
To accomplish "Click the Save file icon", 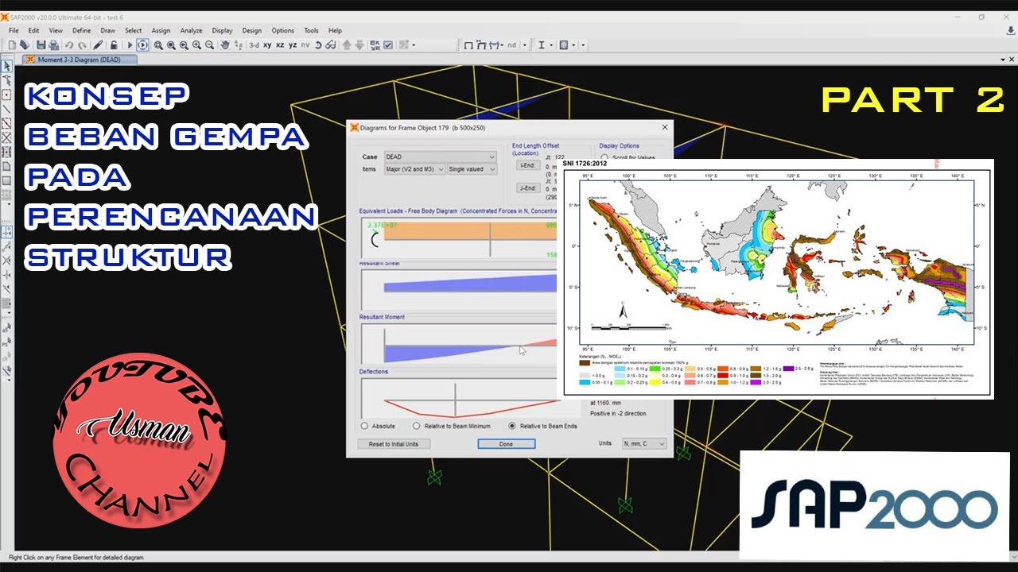I will pos(41,44).
